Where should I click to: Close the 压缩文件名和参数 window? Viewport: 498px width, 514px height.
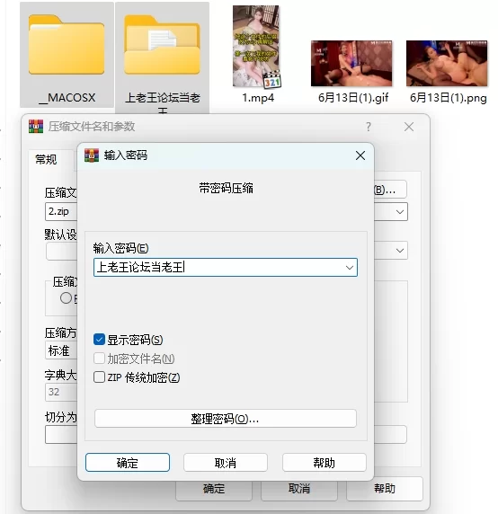tap(409, 127)
